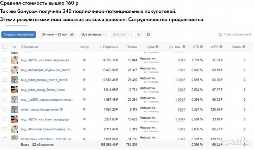Screen dimensions: 254x150
Task: Check the box for лид_lal20%_на_гелинг_подмышка
Action: coord(5,60)
